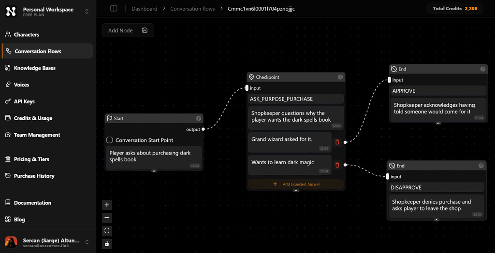Click the 'Wants to learn dark magic' output port
This screenshot has height=253, width=495.
pyautogui.click(x=345, y=165)
